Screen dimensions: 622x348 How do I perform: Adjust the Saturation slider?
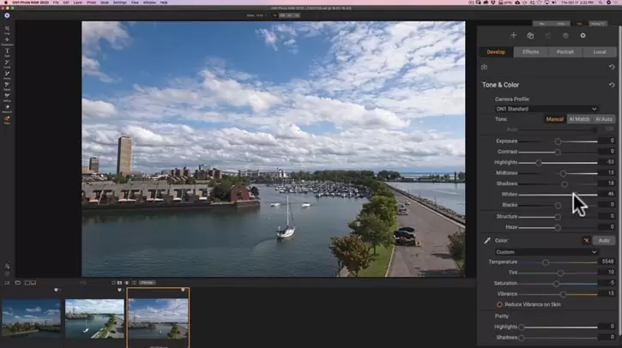[556, 284]
